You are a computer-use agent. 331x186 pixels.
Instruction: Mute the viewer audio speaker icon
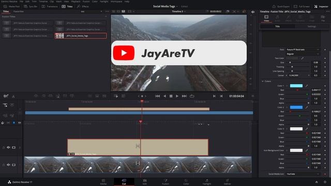pyautogui.click(x=253, y=12)
